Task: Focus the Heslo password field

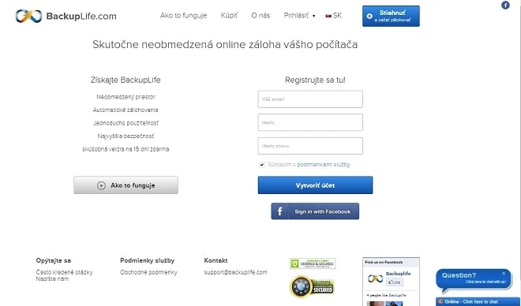Action: (310, 122)
